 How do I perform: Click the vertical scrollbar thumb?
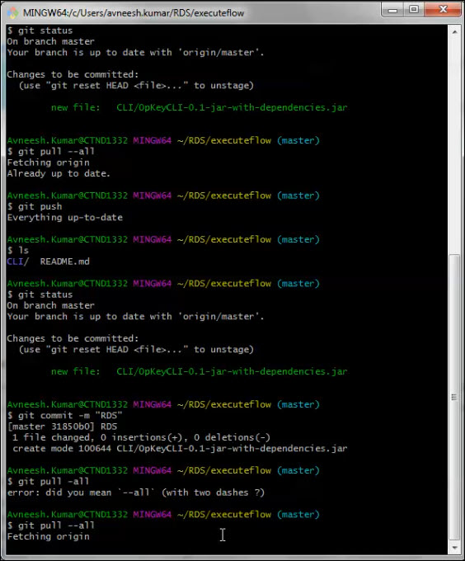[454, 397]
